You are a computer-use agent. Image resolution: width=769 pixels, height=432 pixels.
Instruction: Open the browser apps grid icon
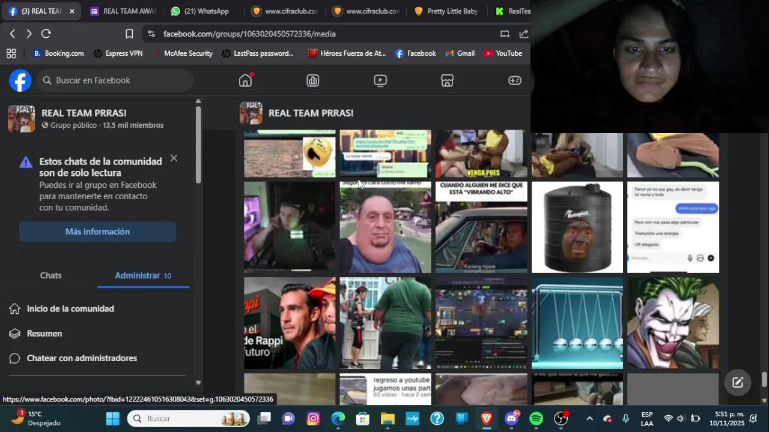[x=11, y=53]
